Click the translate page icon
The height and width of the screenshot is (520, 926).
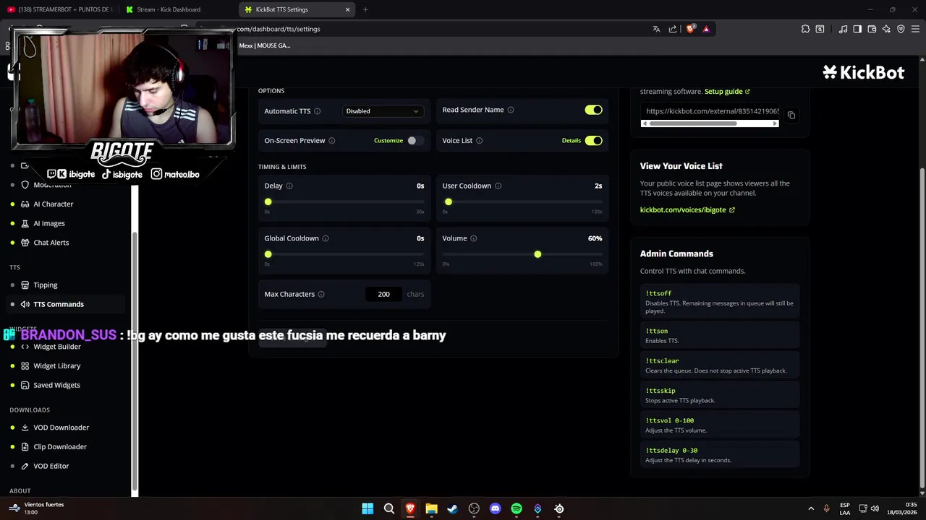coord(656,29)
